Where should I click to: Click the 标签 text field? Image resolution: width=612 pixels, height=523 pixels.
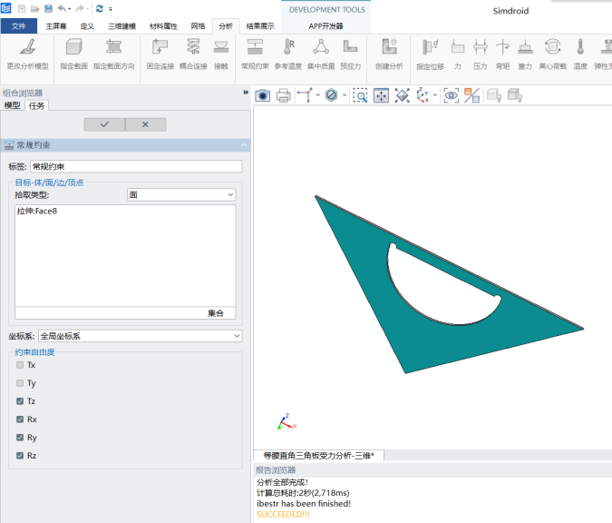136,166
